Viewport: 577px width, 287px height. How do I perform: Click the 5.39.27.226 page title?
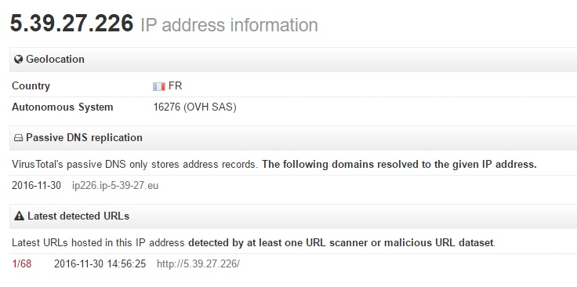[71, 24]
